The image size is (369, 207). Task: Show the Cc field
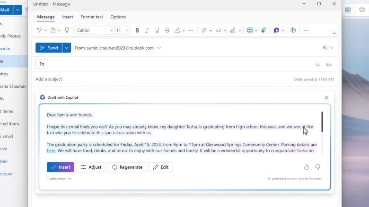pos(318,64)
